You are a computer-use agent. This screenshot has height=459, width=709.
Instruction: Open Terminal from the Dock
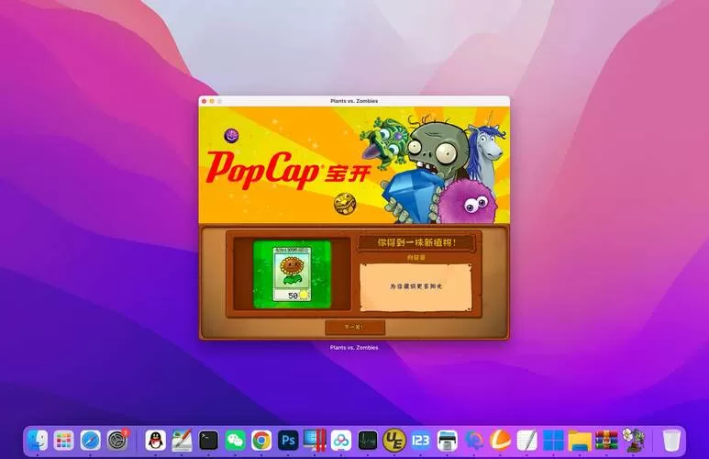tap(208, 440)
